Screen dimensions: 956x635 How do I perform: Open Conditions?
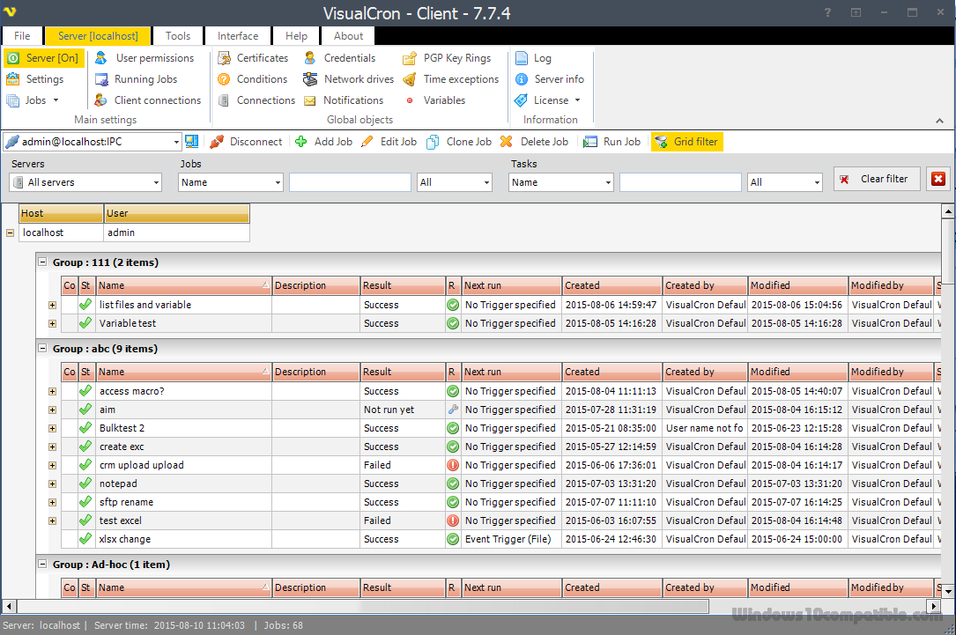tap(252, 79)
